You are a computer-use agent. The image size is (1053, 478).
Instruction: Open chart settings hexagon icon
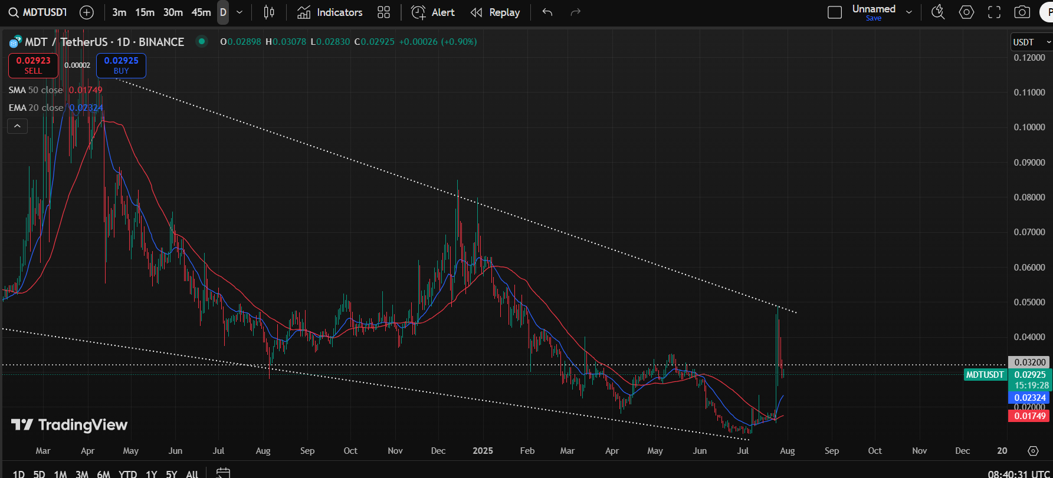[x=966, y=12]
